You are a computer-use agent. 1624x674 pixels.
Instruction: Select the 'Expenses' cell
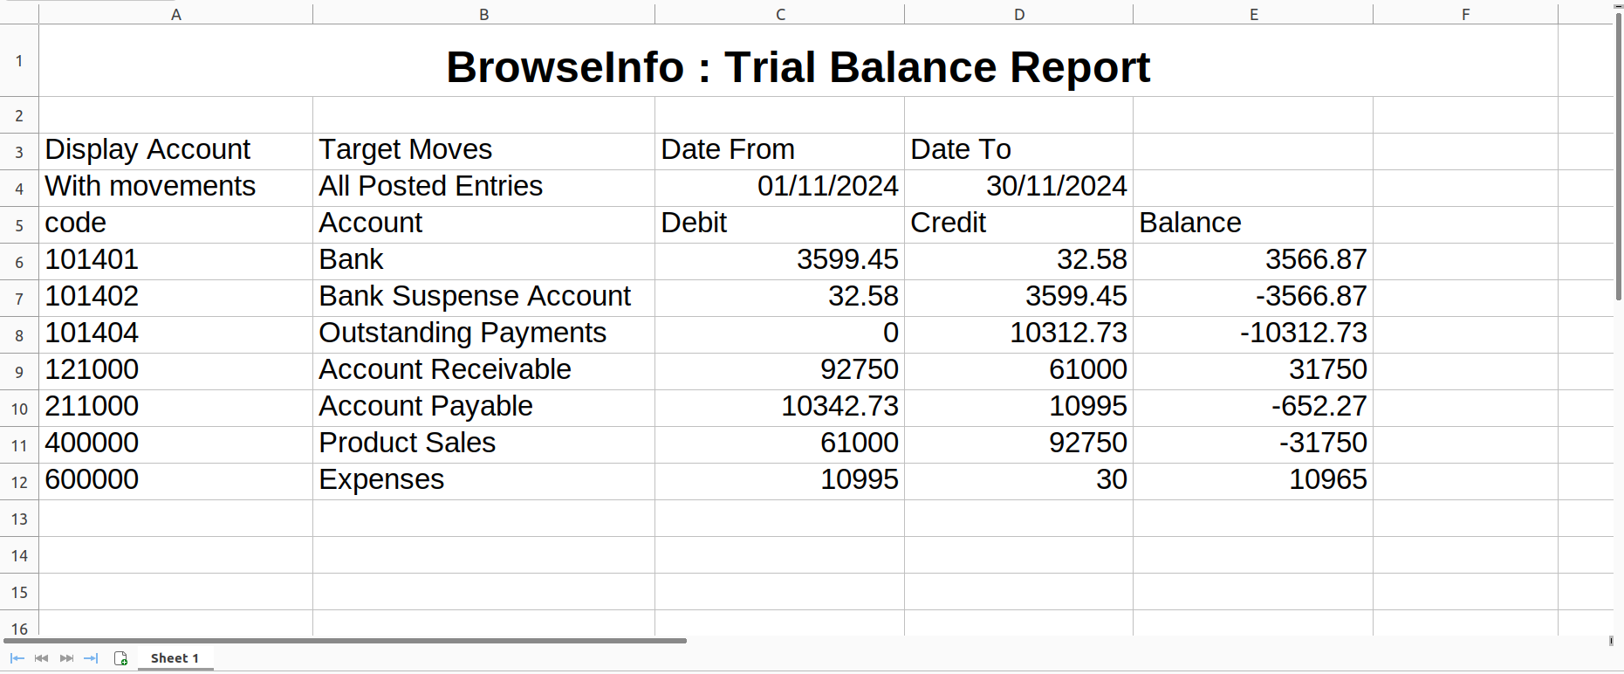(x=484, y=481)
